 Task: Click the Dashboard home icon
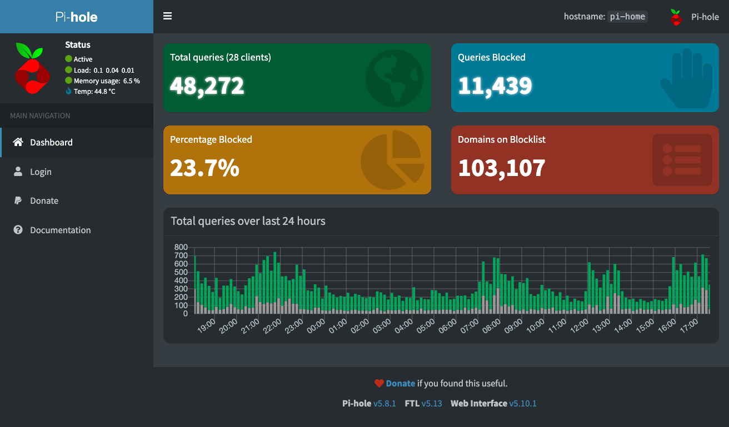pyautogui.click(x=18, y=142)
